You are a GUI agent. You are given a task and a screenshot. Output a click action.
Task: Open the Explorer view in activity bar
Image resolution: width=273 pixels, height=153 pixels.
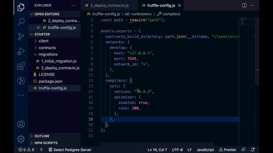[x=21, y=7]
